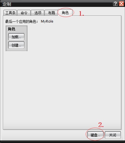This screenshot has height=143, width=125.
Task: Open keyboard shortcuts via 键盘... button
Action: pyautogui.click(x=95, y=135)
